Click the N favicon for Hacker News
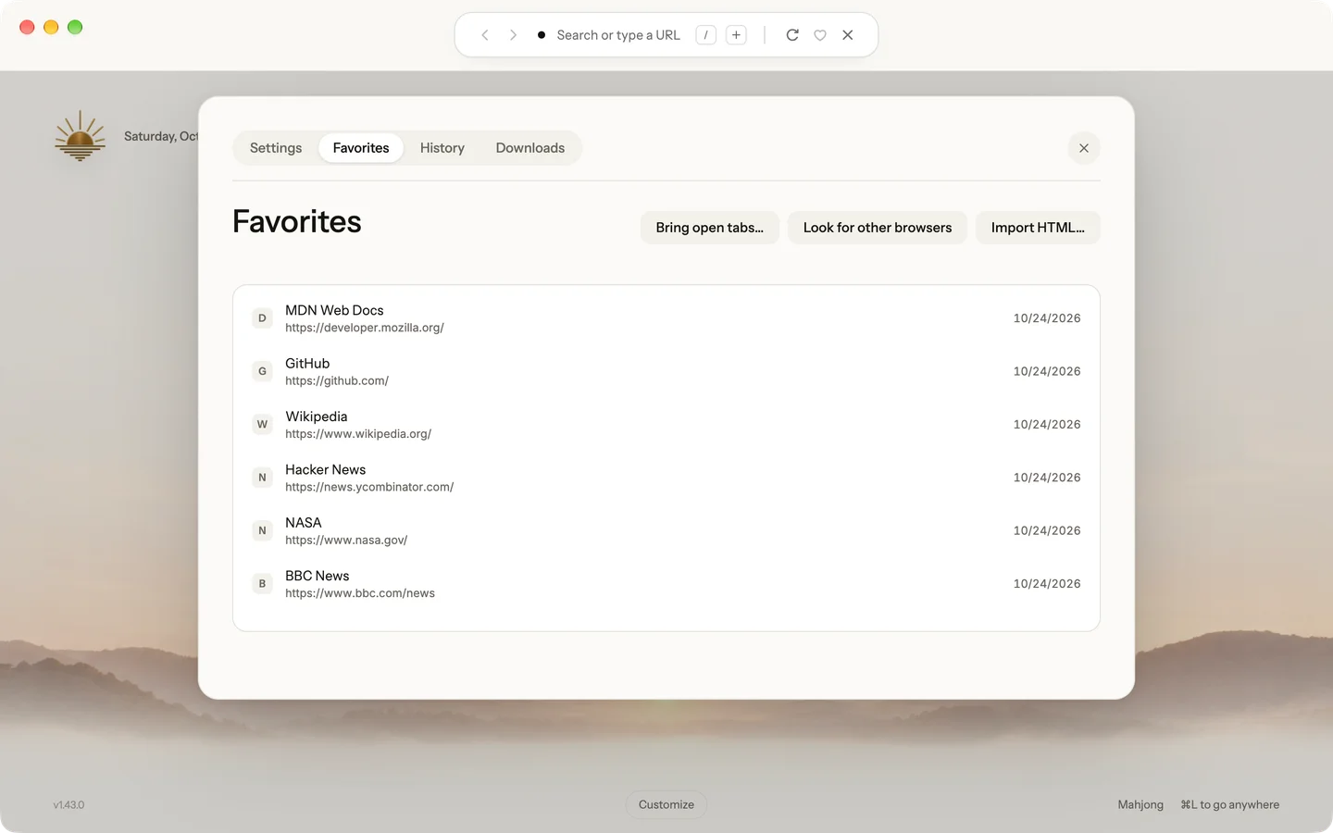 pyautogui.click(x=262, y=478)
